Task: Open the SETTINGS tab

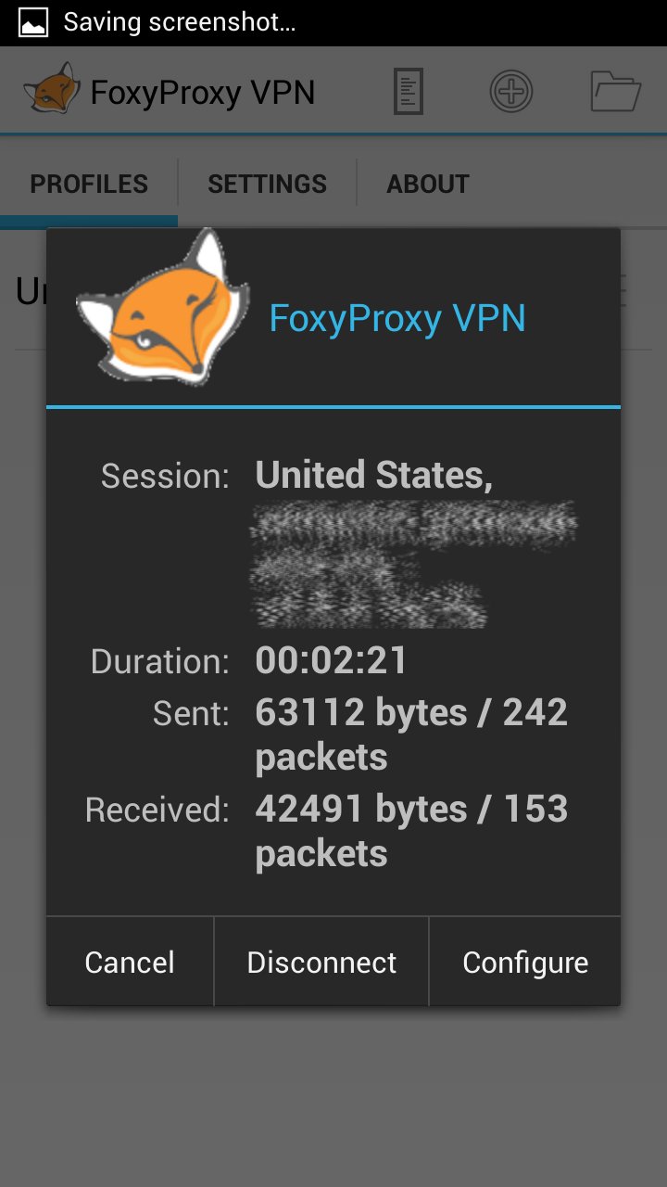Action: (267, 184)
